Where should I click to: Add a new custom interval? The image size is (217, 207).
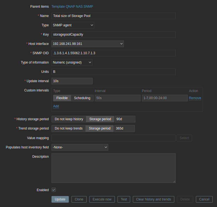coord(56,106)
